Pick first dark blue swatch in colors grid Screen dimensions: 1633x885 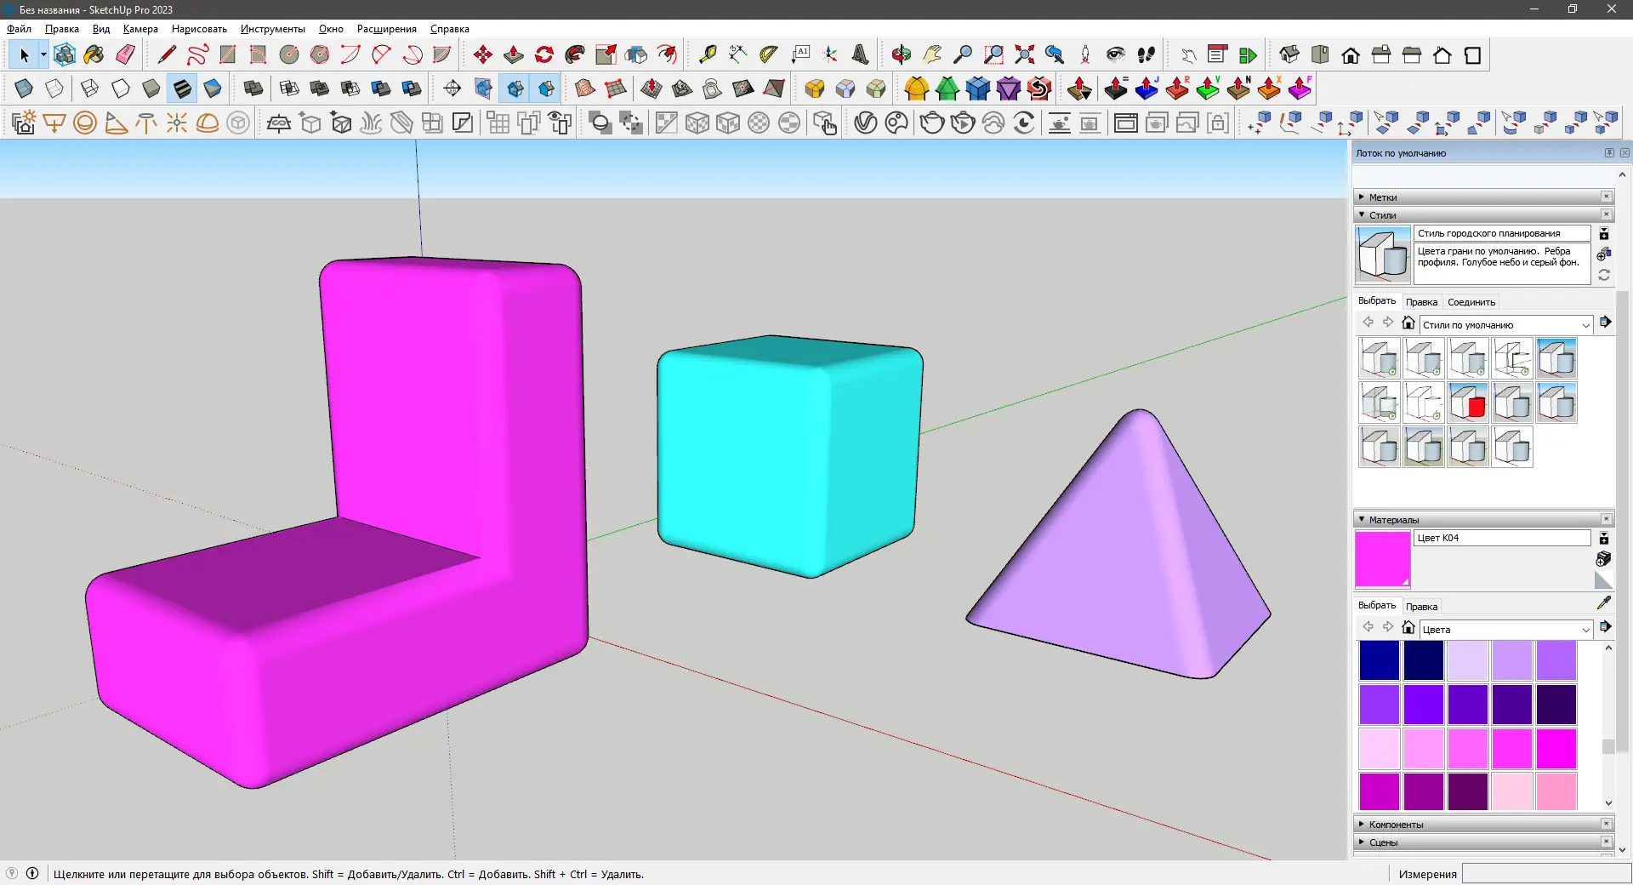(x=1379, y=660)
